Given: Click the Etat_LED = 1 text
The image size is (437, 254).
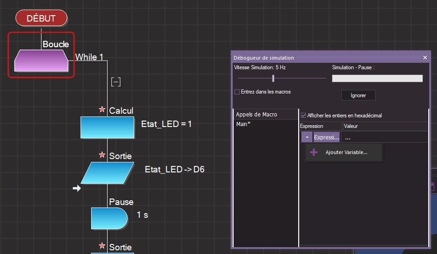Looking at the screenshot, I should click(166, 124).
